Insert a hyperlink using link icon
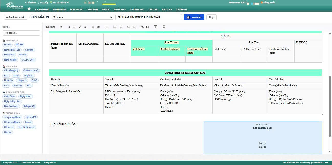332x165 pixels. click(x=142, y=27)
